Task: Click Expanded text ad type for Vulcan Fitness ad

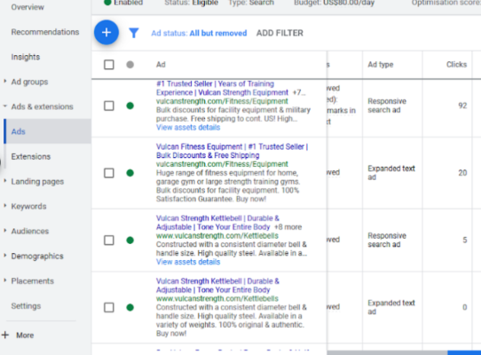Action: pyautogui.click(x=391, y=173)
